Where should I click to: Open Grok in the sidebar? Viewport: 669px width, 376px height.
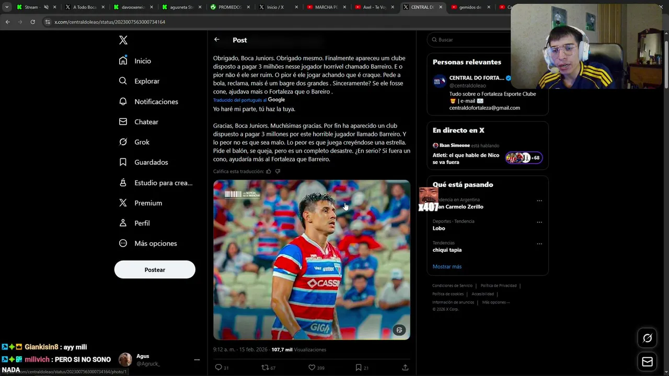[134, 142]
